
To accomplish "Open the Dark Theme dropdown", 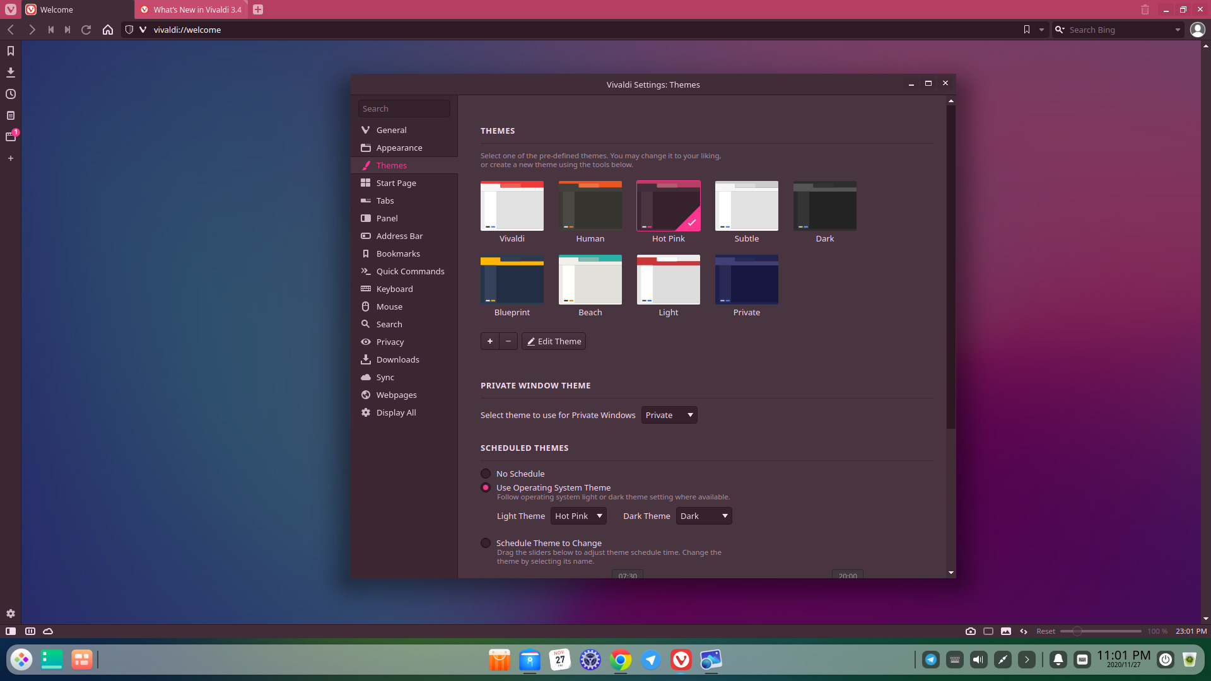I will [x=703, y=516].
